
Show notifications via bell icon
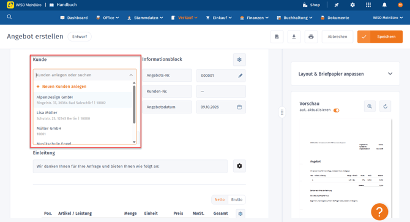pyautogui.click(x=384, y=5)
